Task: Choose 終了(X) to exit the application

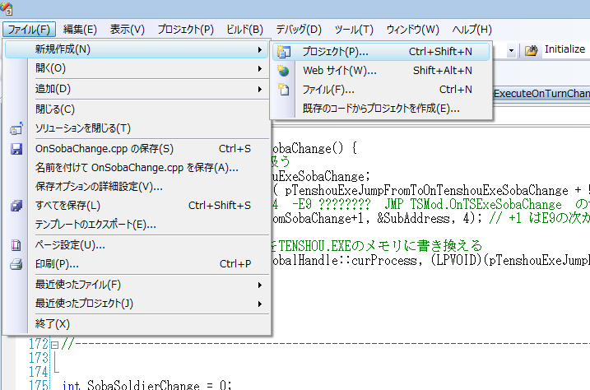Action: (x=53, y=323)
